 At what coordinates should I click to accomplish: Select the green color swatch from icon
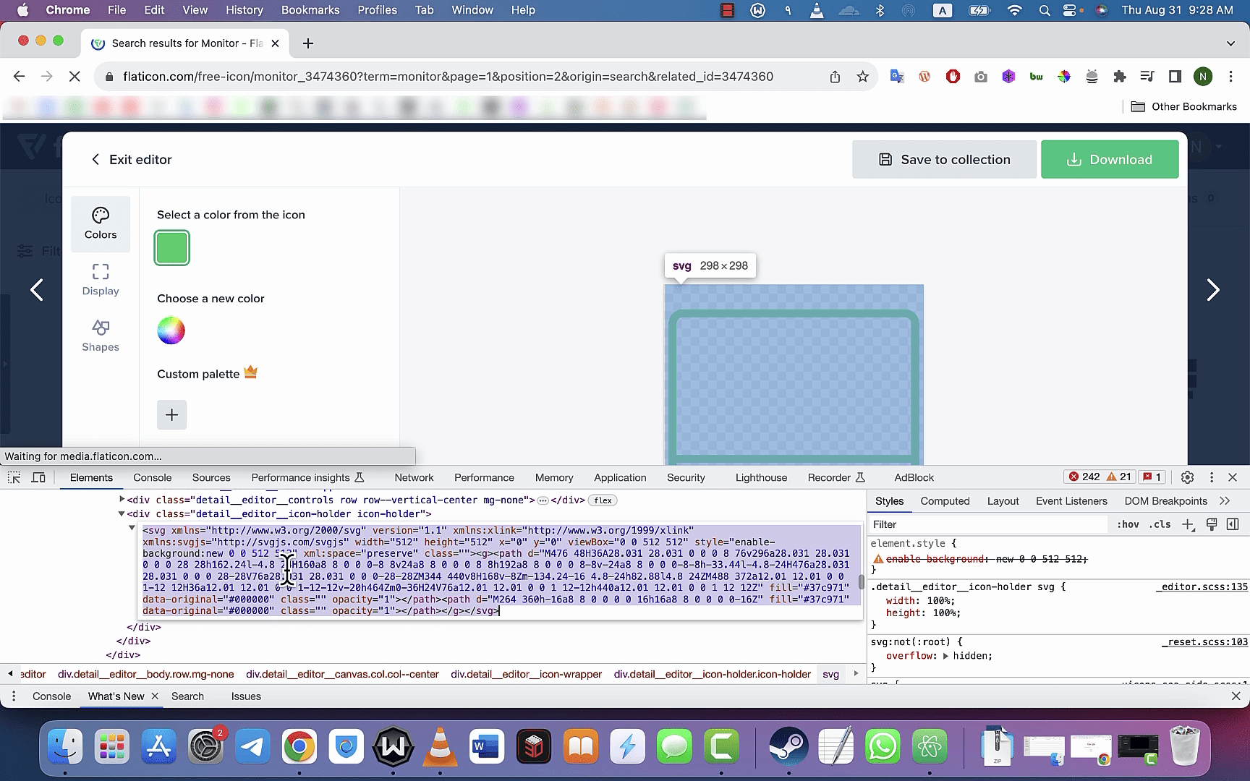(171, 247)
